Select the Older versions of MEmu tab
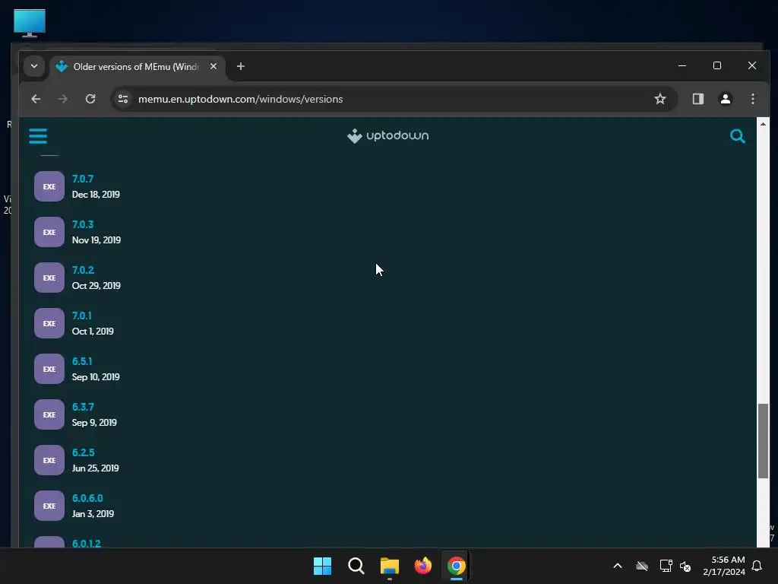This screenshot has width=778, height=584. 137,67
